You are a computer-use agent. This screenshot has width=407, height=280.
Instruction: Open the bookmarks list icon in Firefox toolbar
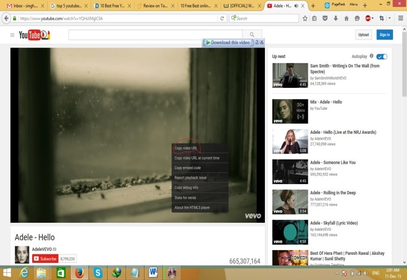tap(314, 18)
